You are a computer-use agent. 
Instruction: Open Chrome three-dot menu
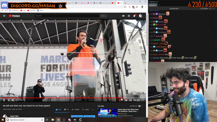(x=145, y=7)
